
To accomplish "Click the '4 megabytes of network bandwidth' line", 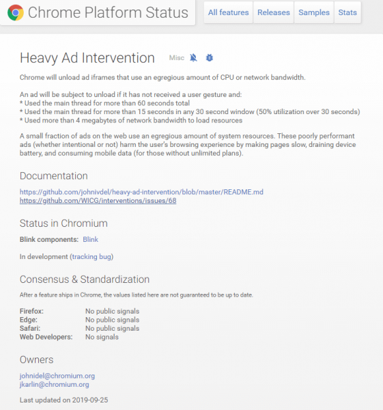I will (x=131, y=120).
